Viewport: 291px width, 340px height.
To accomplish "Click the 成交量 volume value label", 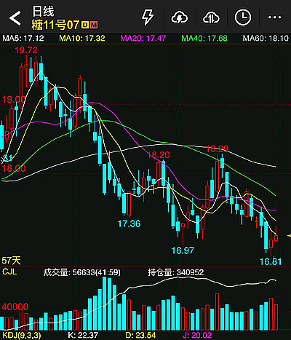I will [x=82, y=272].
